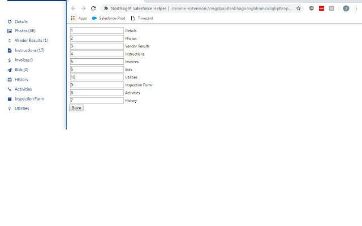
Task: Open the Details sidebar tab
Action: (21, 21)
